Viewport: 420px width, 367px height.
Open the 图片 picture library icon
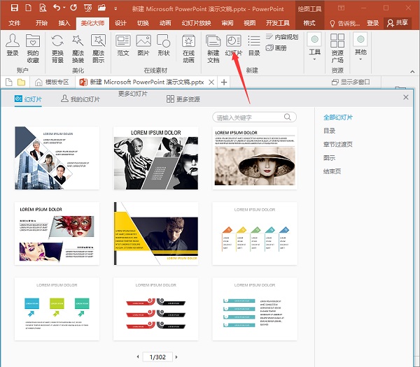(x=143, y=45)
